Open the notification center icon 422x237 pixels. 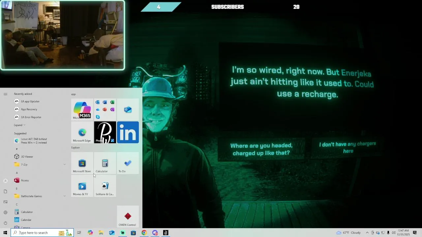(415, 233)
